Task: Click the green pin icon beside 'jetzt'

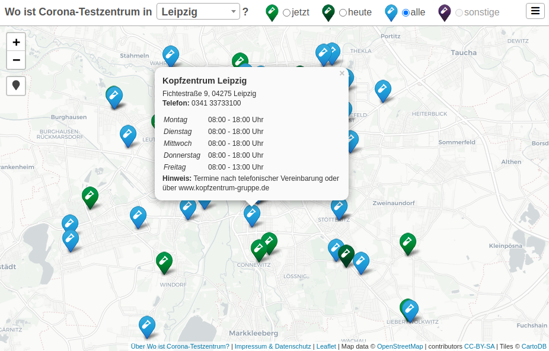Action: (272, 11)
